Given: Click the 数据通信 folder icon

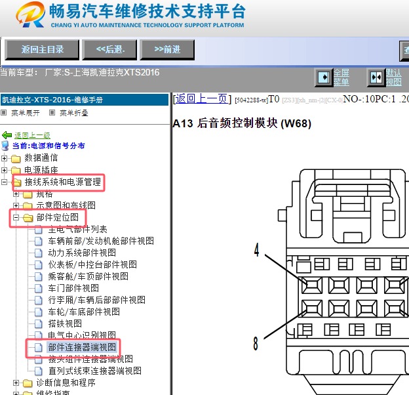Looking at the screenshot, I should (16, 159).
